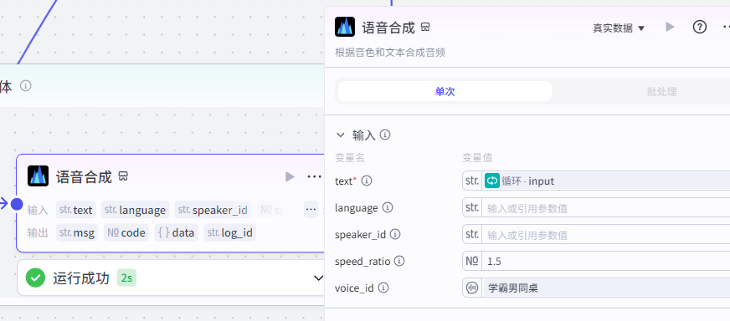Screen dimensions: 730x321
Task: Click info icon beside text parameter
Action: tap(367, 181)
